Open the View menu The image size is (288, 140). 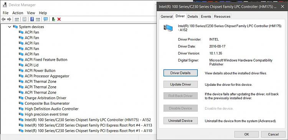[x=31, y=13]
